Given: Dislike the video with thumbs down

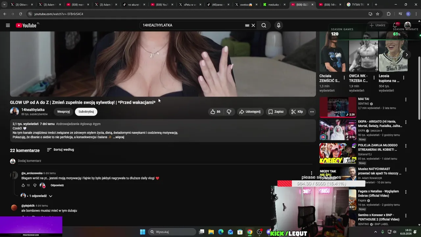Looking at the screenshot, I should (x=229, y=112).
